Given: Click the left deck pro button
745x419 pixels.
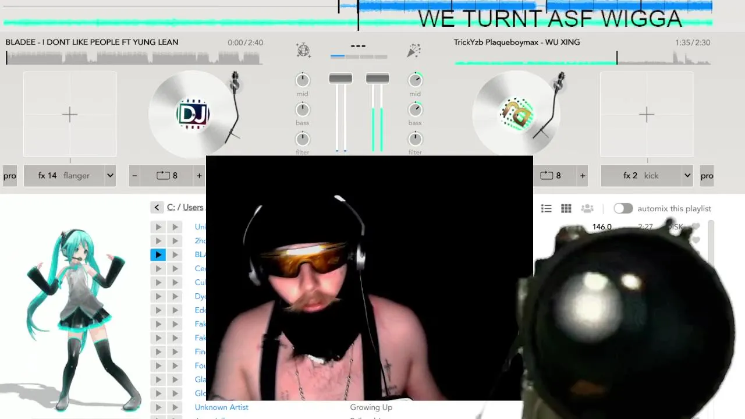Looking at the screenshot, I should pos(10,175).
